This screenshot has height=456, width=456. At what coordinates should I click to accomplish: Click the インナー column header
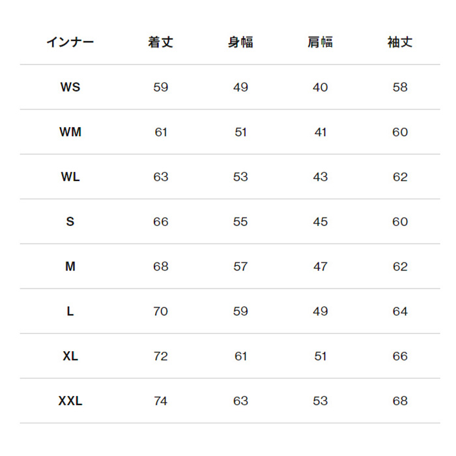pyautogui.click(x=70, y=42)
